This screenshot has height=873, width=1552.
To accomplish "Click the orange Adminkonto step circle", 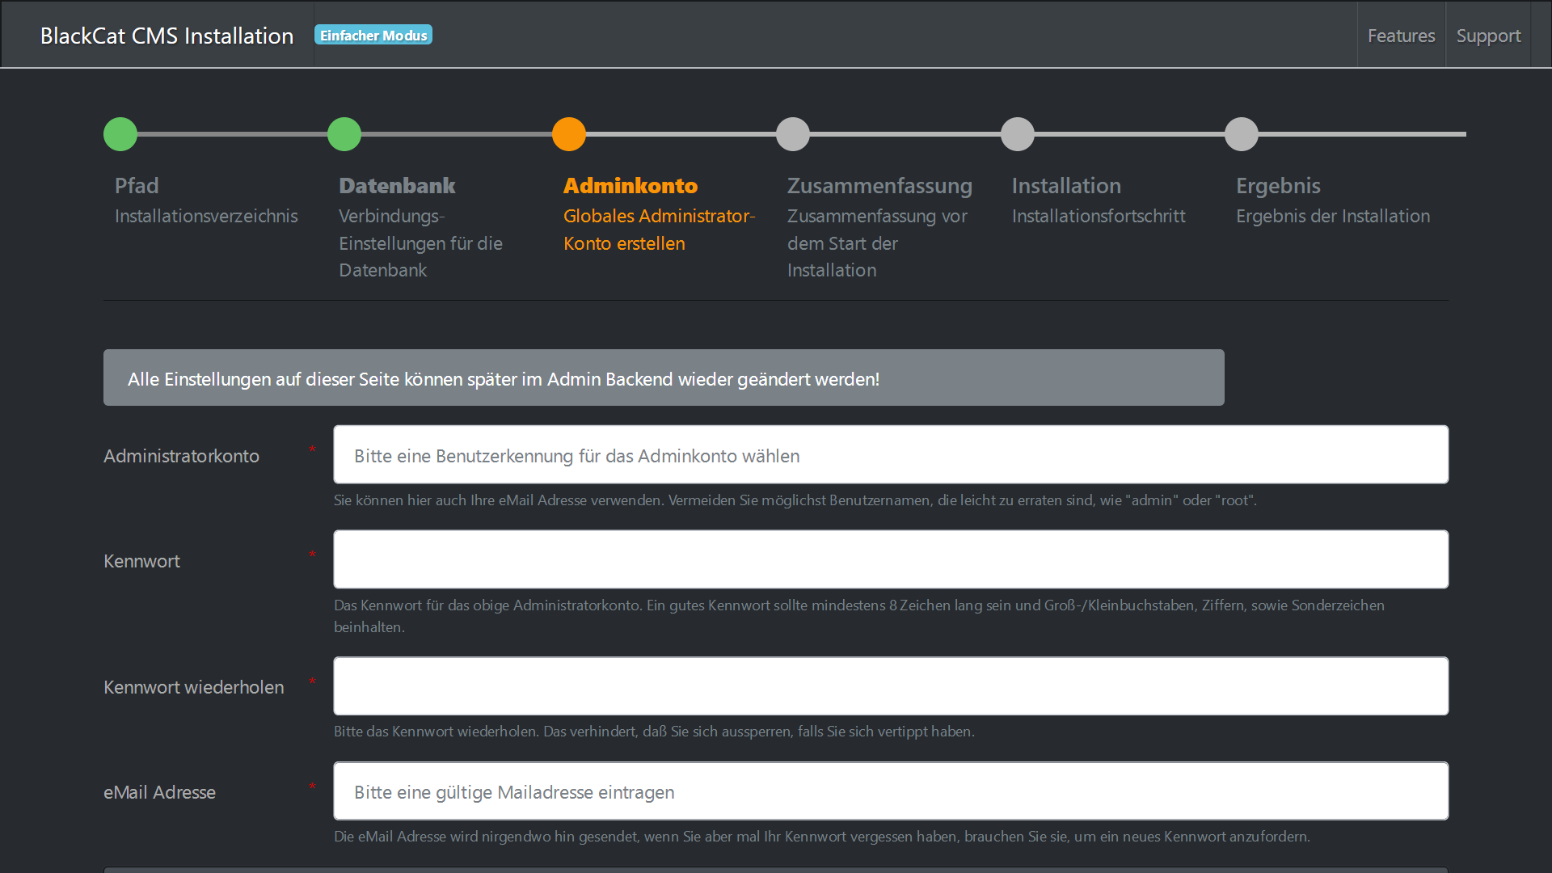I will coord(569,134).
